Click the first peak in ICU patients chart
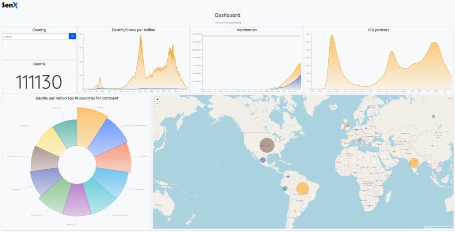 tap(331, 36)
